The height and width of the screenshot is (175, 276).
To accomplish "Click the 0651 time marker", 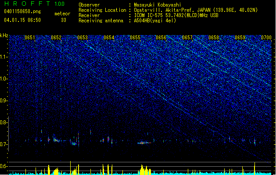I will tap(30, 38).
